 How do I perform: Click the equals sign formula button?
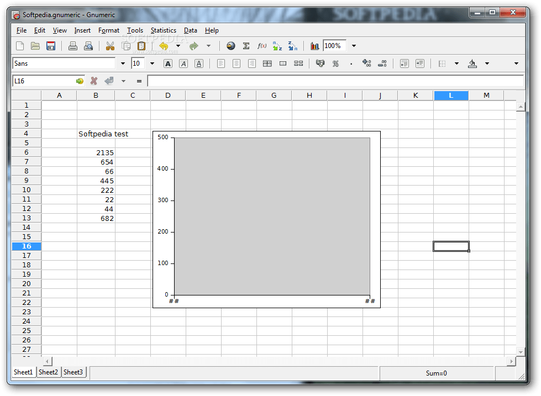[x=139, y=81]
